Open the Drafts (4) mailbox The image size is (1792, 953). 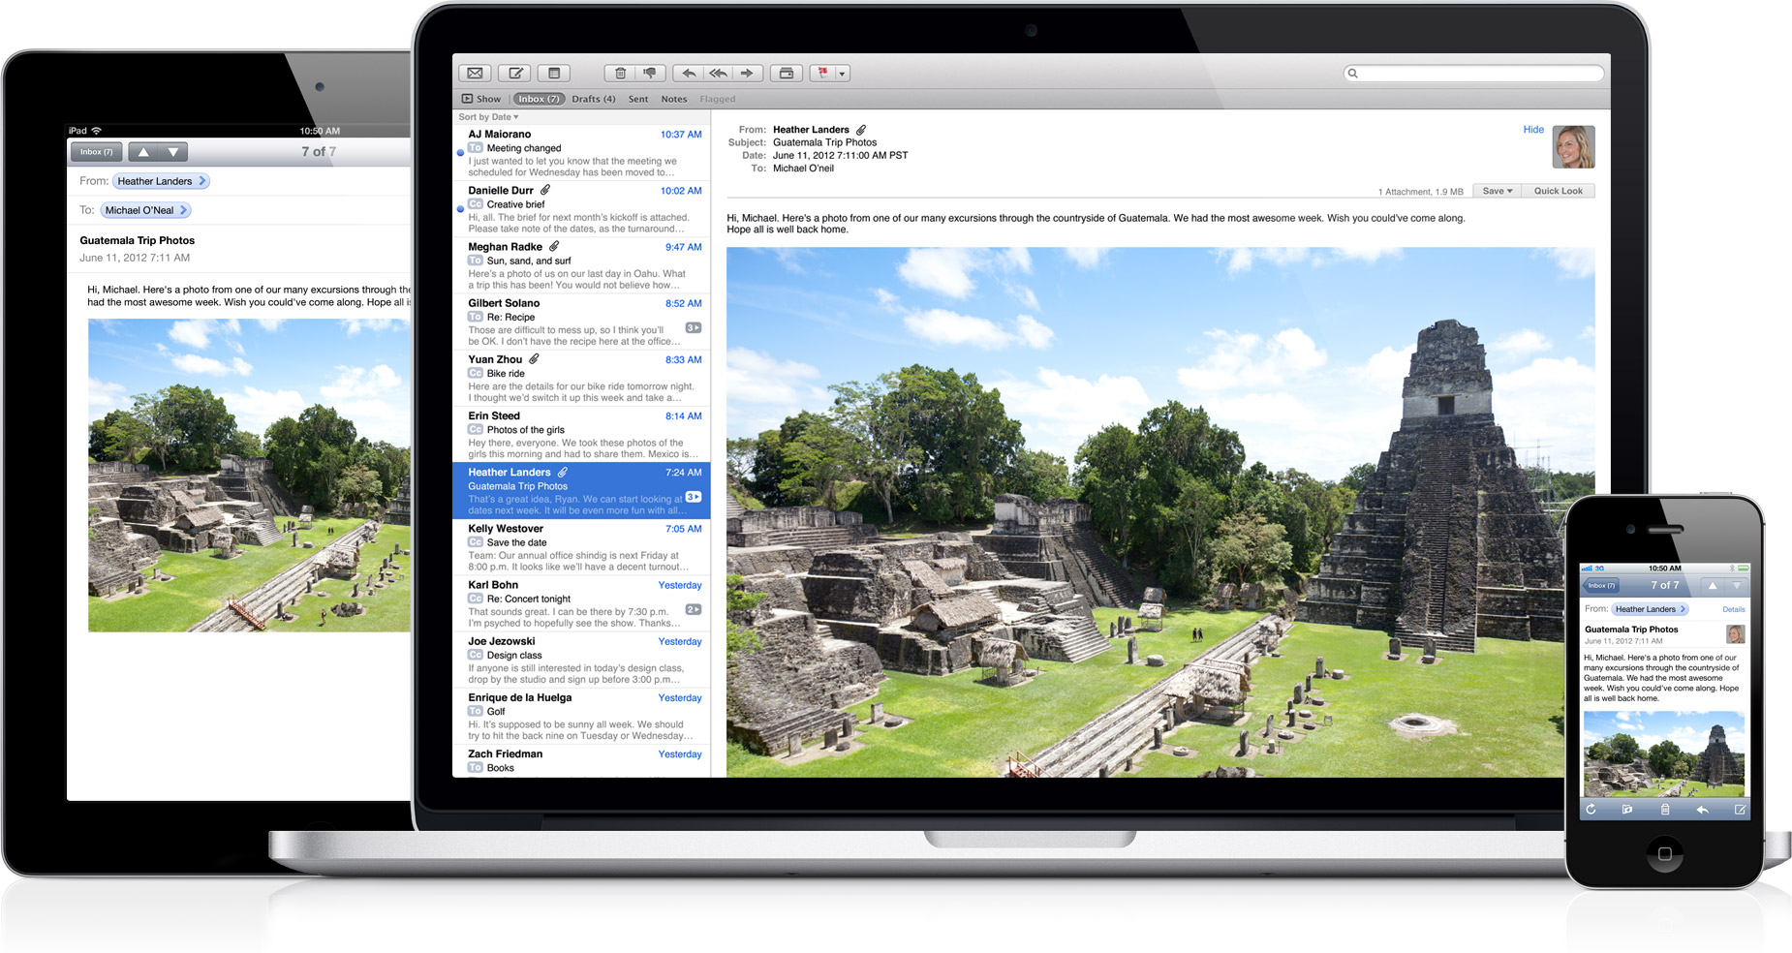pos(594,99)
